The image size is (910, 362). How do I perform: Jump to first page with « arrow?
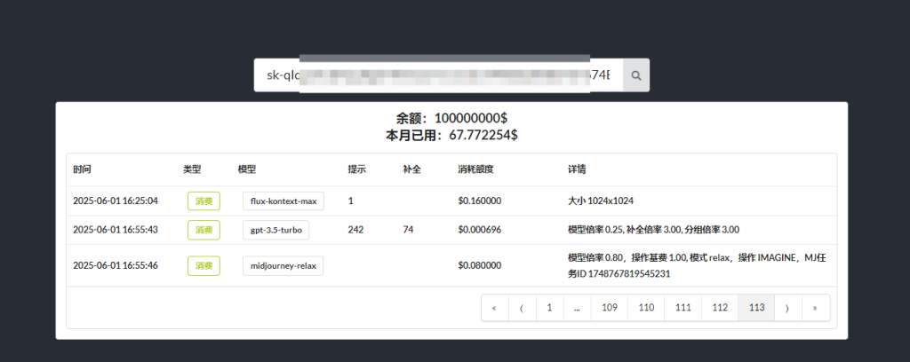(494, 308)
